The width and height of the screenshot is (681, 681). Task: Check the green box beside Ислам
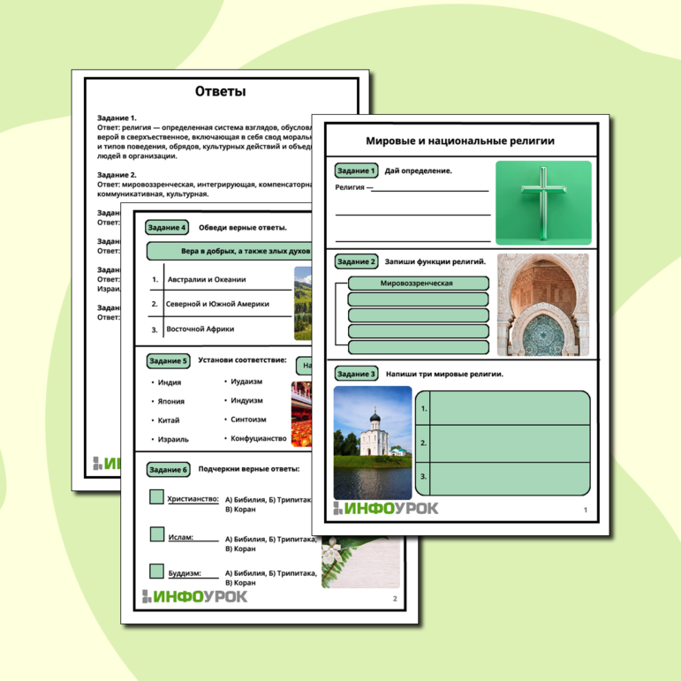click(x=156, y=535)
